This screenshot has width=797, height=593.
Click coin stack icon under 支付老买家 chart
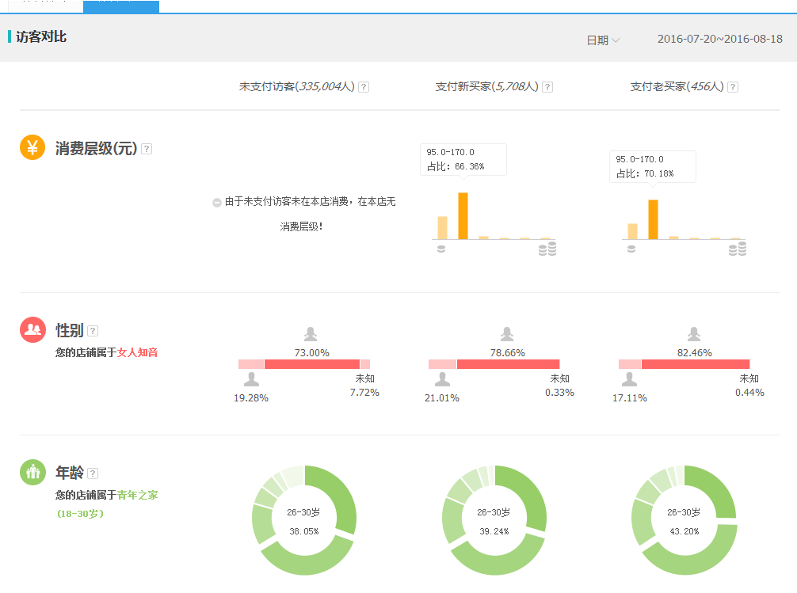[x=738, y=249]
